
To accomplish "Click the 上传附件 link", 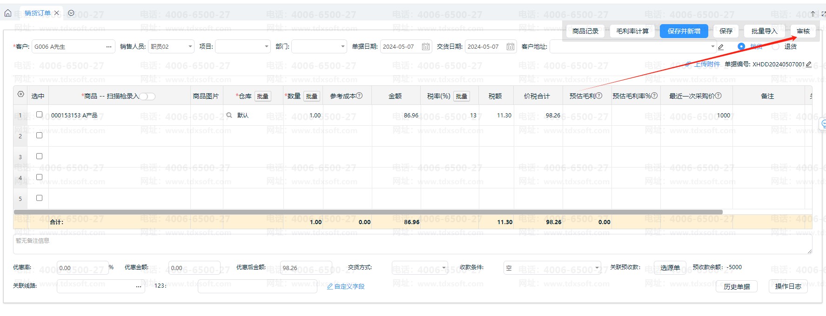I will coord(706,64).
